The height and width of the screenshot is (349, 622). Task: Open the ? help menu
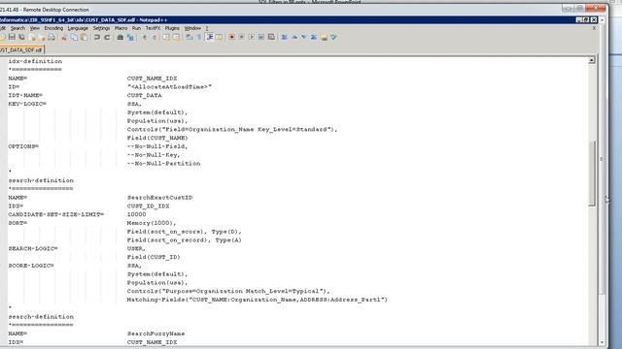(207, 28)
